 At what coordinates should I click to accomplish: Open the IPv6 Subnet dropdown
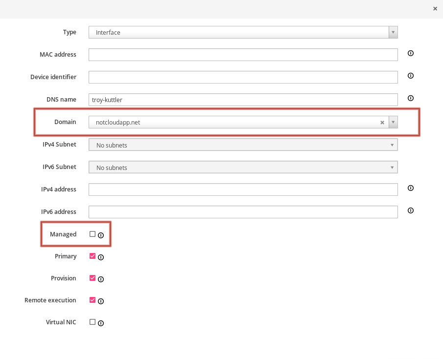(x=243, y=167)
